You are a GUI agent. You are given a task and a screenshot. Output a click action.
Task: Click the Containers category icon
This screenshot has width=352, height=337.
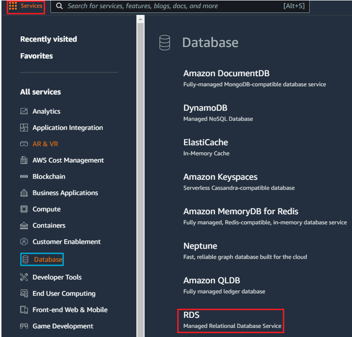coord(24,226)
